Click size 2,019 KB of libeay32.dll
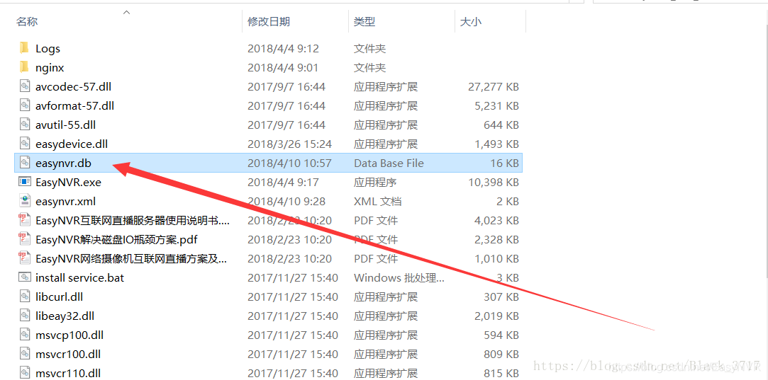768x380 pixels. [x=496, y=316]
